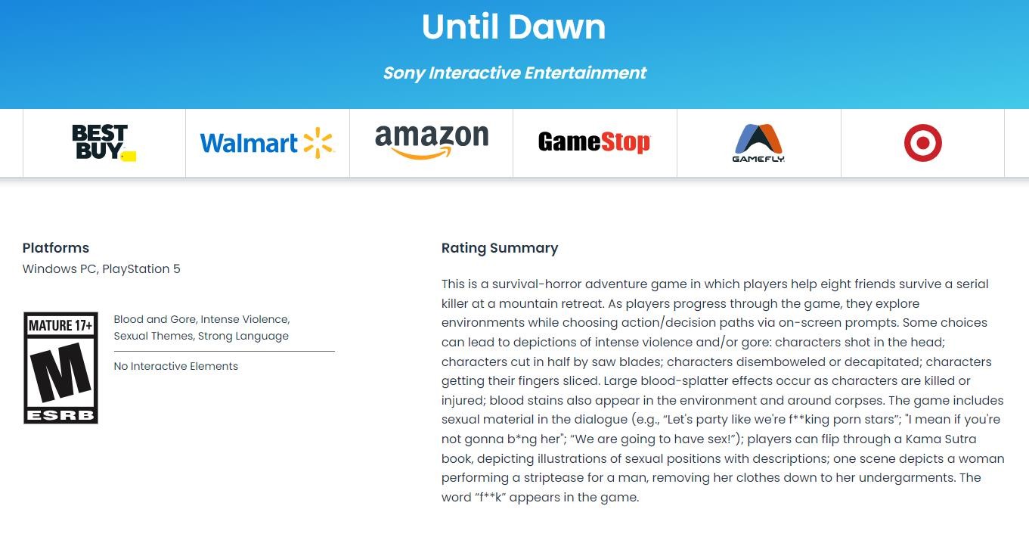Click the MATURE 17+ label on badge
The height and width of the screenshot is (540, 1029).
(60, 326)
